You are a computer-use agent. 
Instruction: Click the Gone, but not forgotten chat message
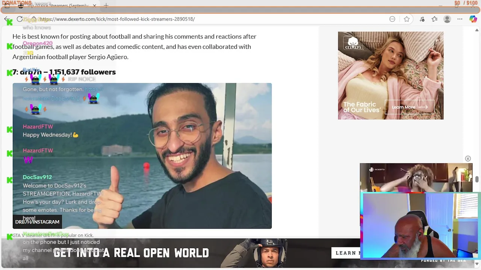(53, 89)
